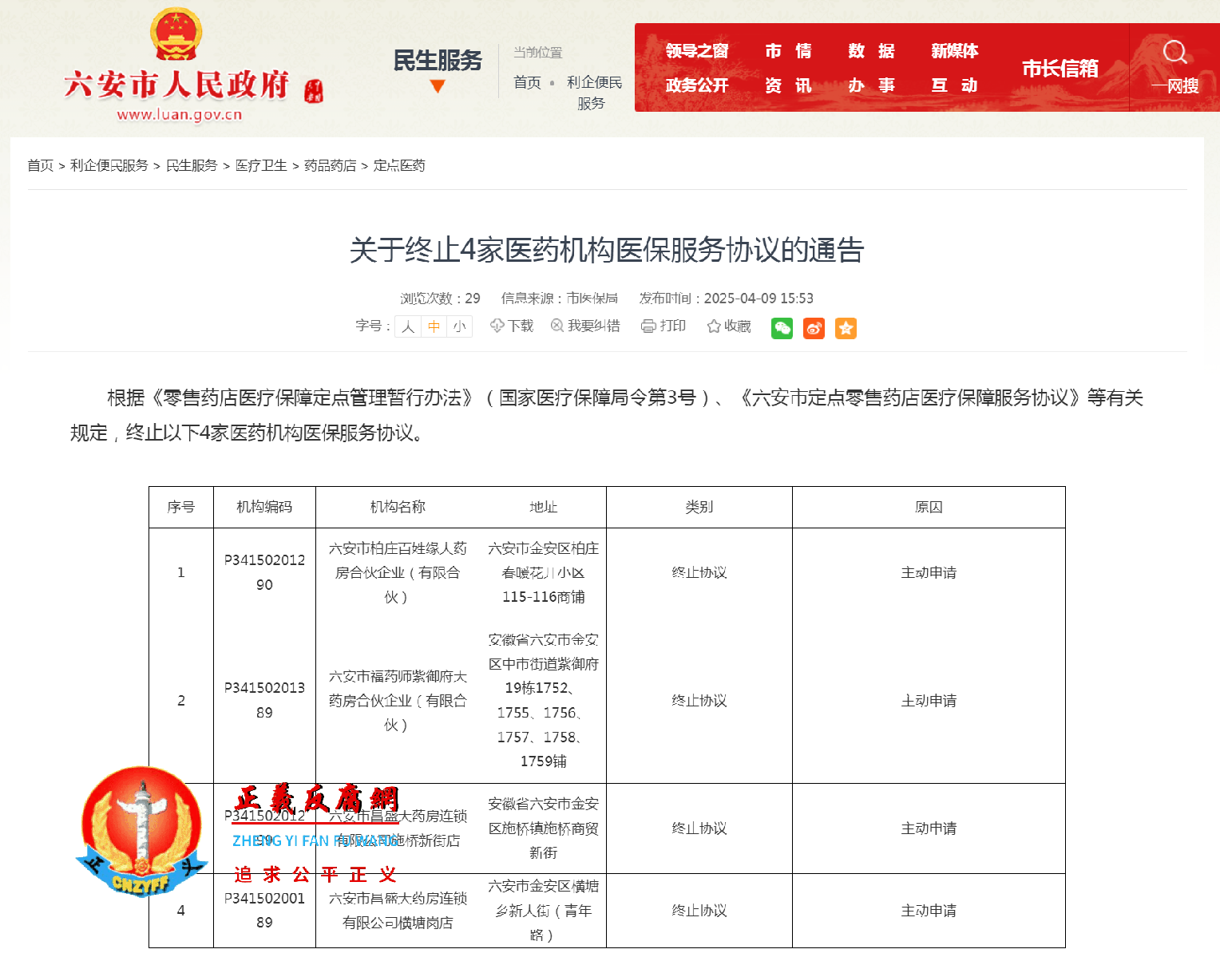Click the 市情资讯 red banner item
The image size is (1220, 953).
(788, 68)
